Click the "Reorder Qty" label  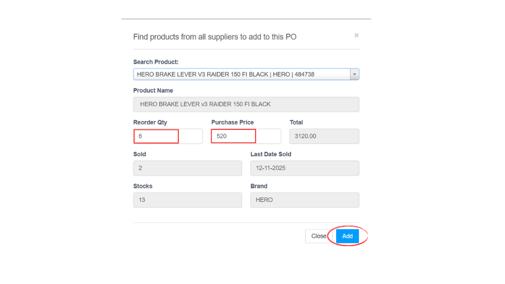[150, 123]
